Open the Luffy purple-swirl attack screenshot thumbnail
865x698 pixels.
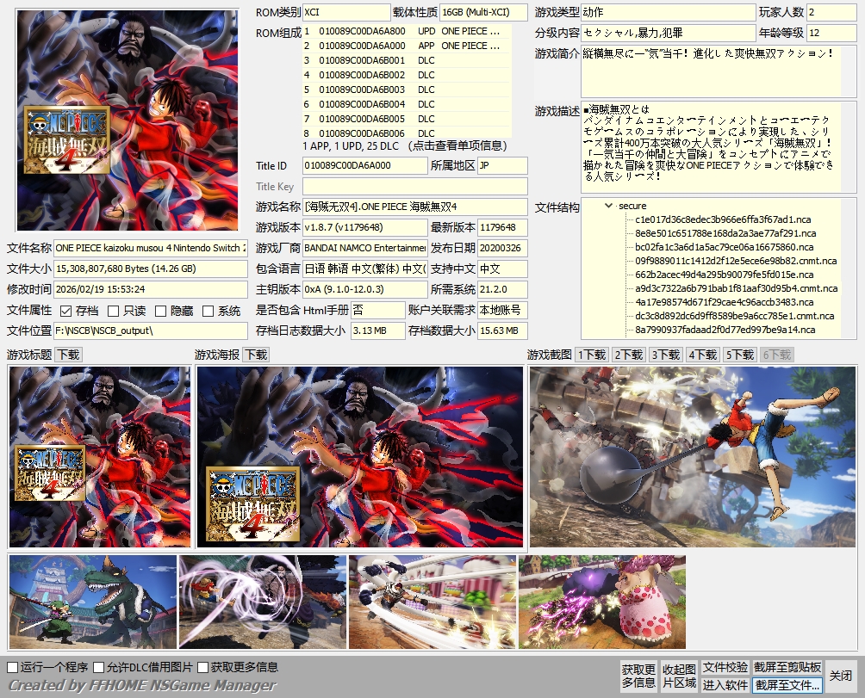coord(263,602)
